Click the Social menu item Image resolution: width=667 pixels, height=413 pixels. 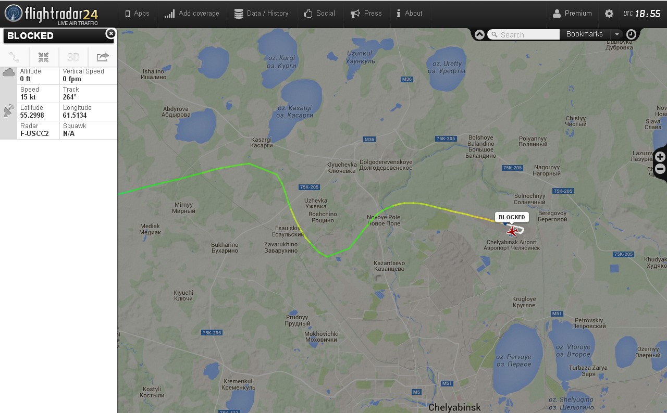tap(319, 14)
